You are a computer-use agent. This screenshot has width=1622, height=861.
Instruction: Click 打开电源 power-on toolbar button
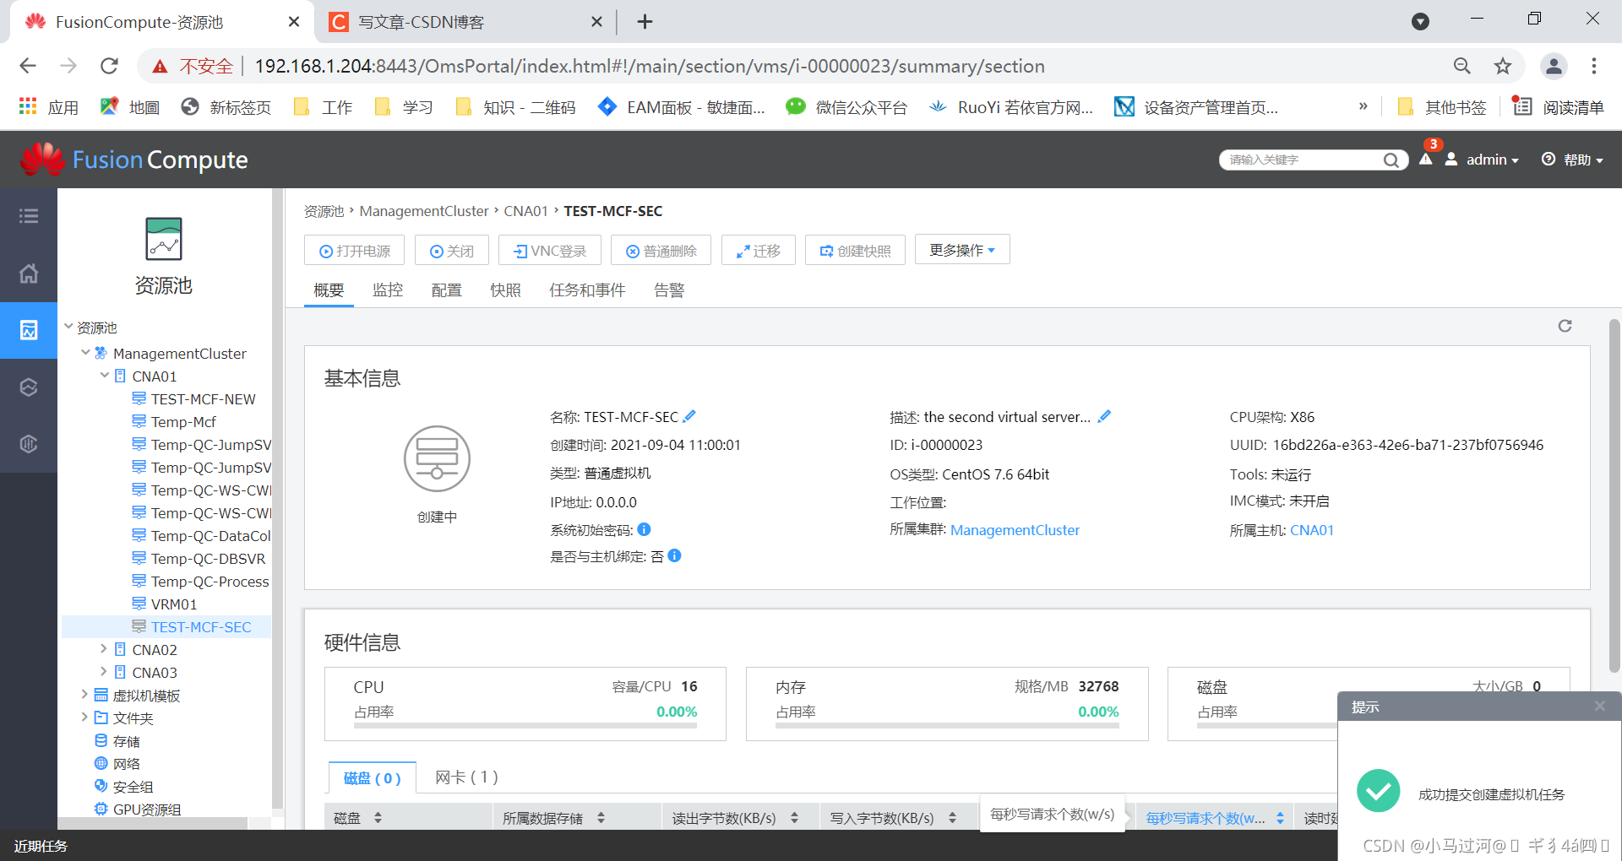point(354,250)
